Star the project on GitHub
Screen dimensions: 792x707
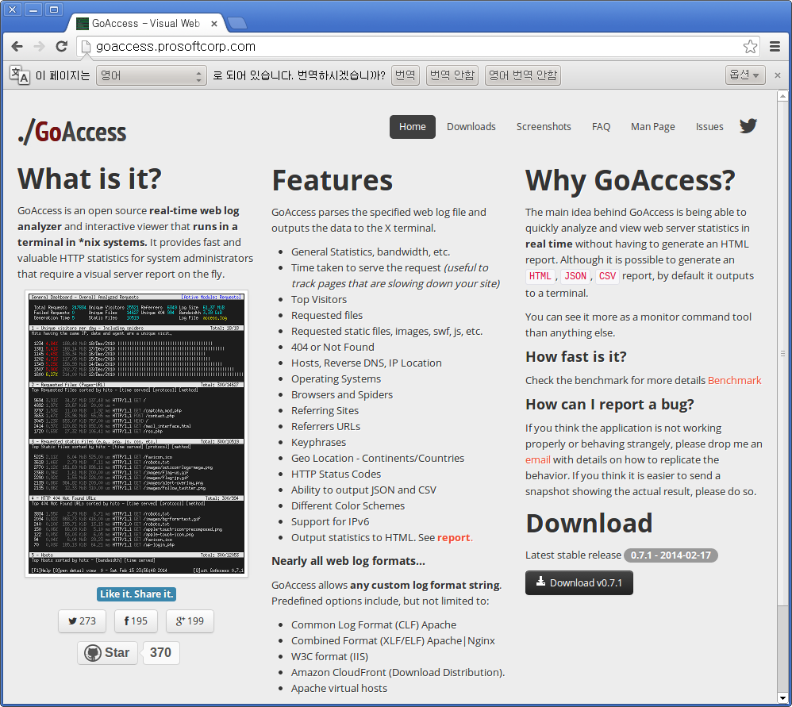[x=107, y=652]
